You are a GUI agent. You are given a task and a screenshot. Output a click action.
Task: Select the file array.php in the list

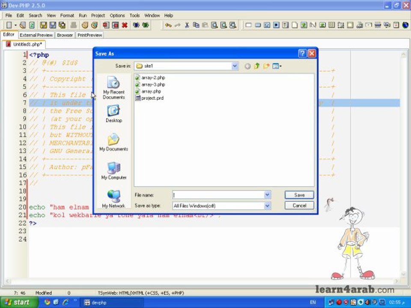point(148,91)
